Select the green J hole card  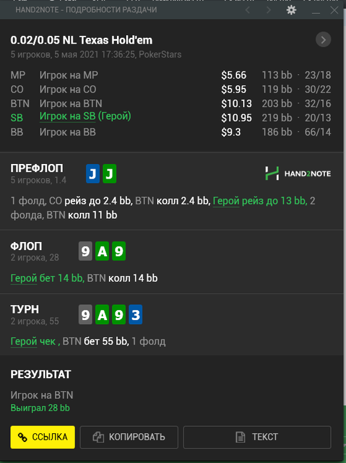tap(110, 173)
